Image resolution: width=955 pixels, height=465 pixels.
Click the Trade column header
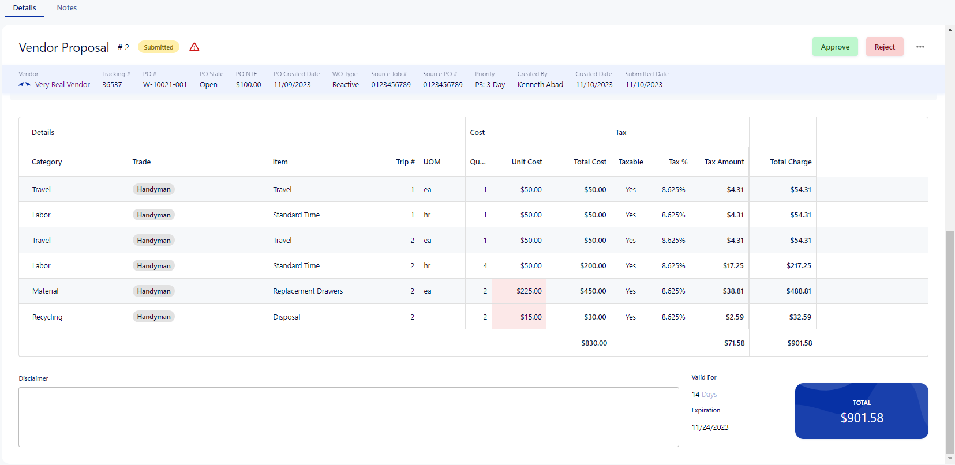tap(141, 162)
